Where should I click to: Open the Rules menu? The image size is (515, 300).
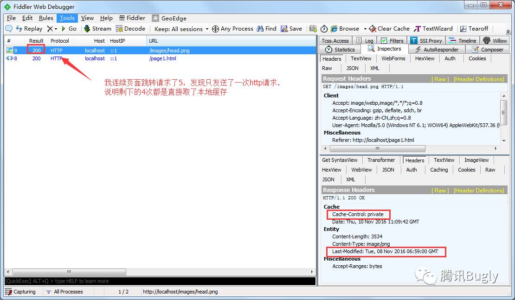click(x=46, y=18)
